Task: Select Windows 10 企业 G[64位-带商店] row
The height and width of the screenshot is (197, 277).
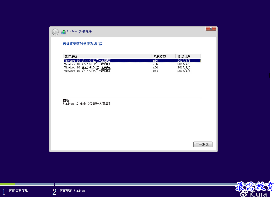Action: pyautogui.click(x=132, y=71)
